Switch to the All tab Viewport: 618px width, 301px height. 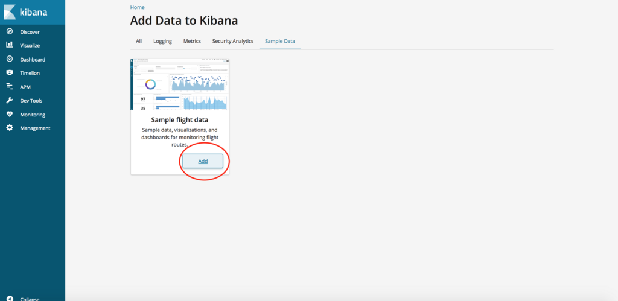pos(139,41)
